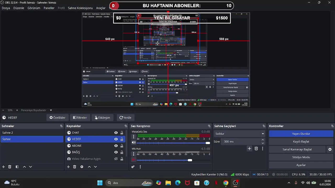Move source down in Kaynaklar panel

pos(95,167)
